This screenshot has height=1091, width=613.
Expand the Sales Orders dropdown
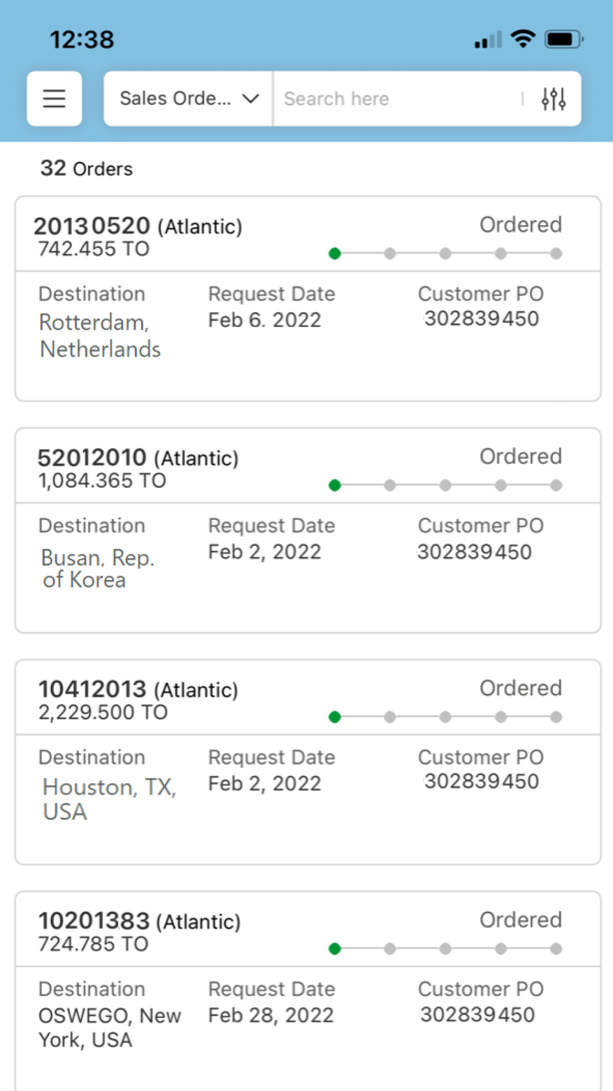[176, 99]
